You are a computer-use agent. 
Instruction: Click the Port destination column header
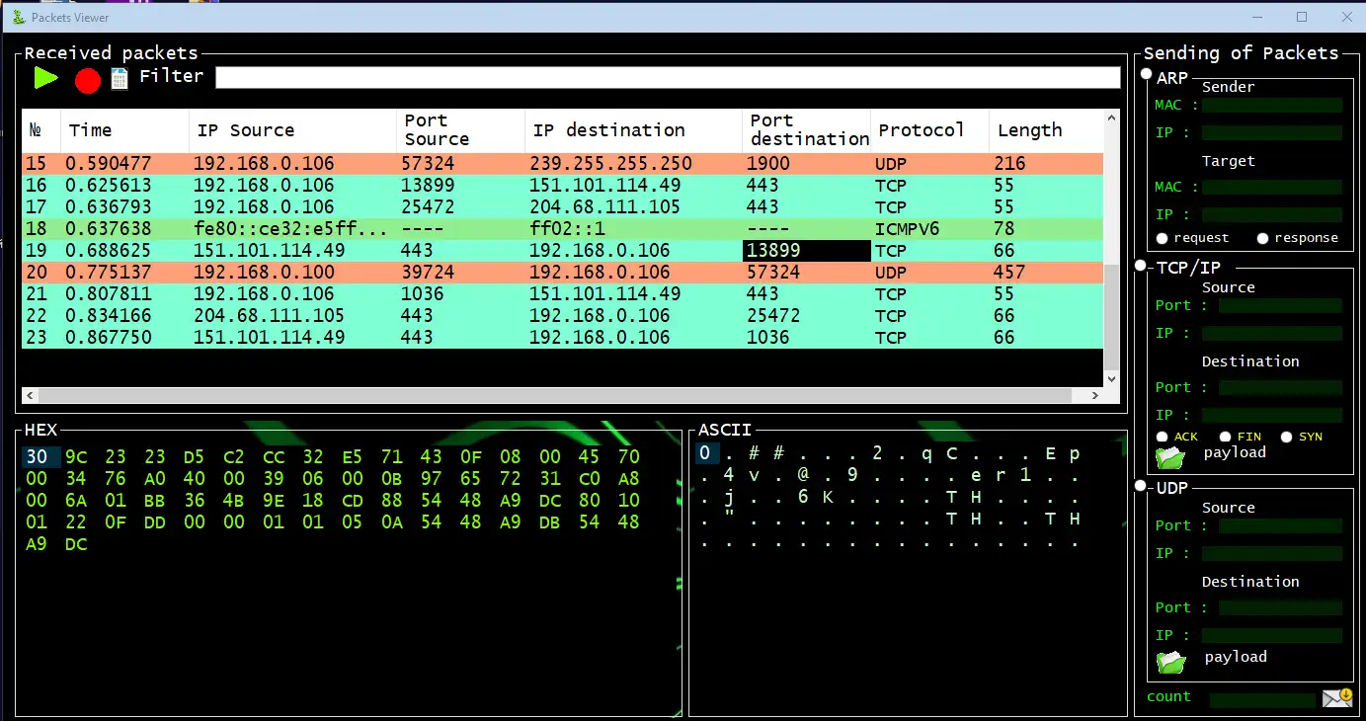click(806, 130)
